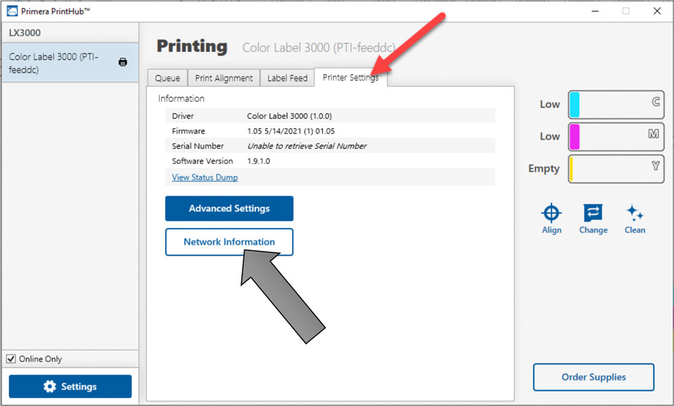Image resolution: width=674 pixels, height=406 pixels.
Task: Click the Printing page heading
Action: pos(192,47)
